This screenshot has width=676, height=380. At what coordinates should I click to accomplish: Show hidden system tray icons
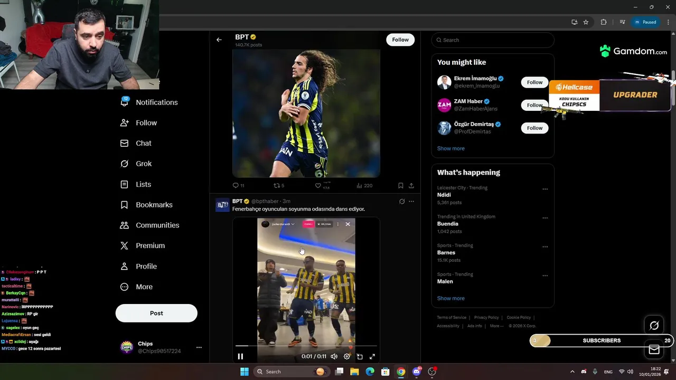click(572, 372)
